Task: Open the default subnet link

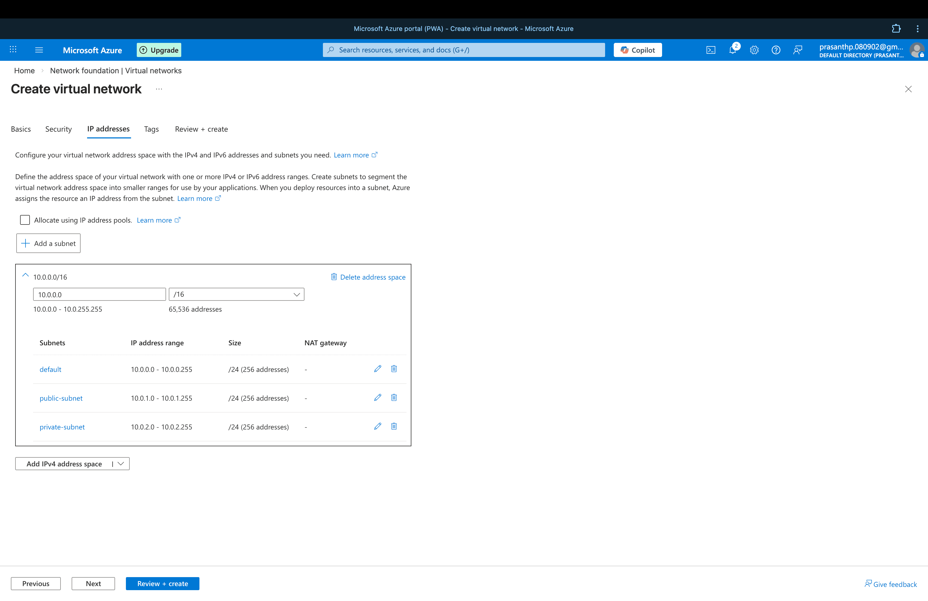Action: [50, 369]
